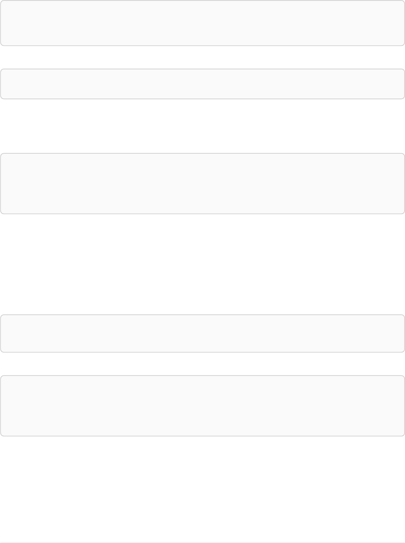Click inside the third tall gray box
The image size is (405, 543).
click(202, 183)
